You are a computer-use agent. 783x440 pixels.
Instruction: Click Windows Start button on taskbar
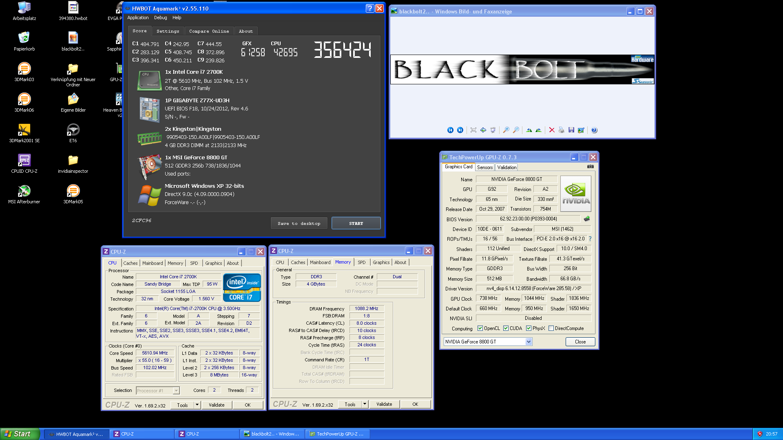[20, 434]
